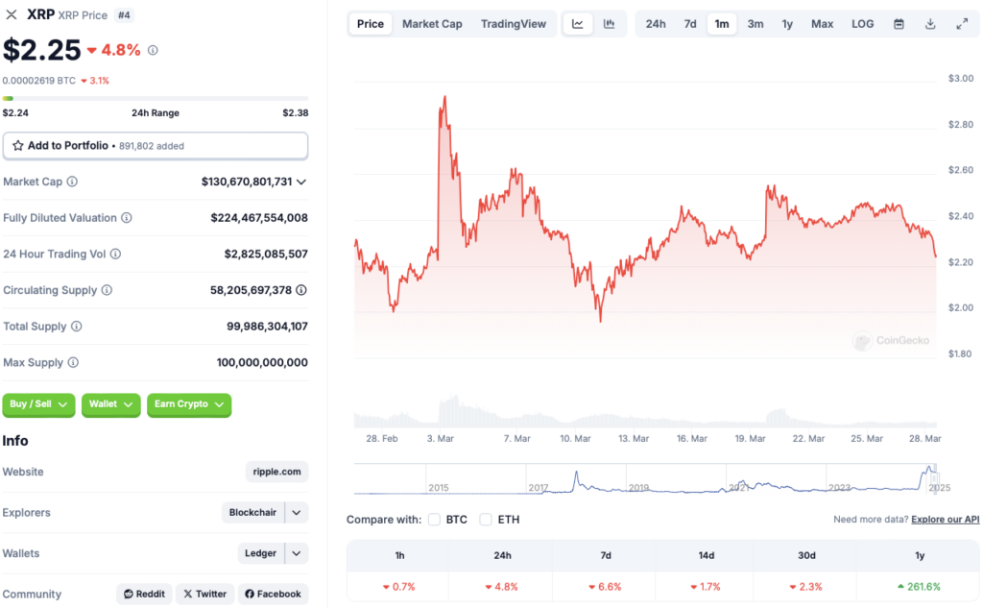The width and height of the screenshot is (983, 608).
Task: Visit the ripple.com website link
Action: point(276,472)
